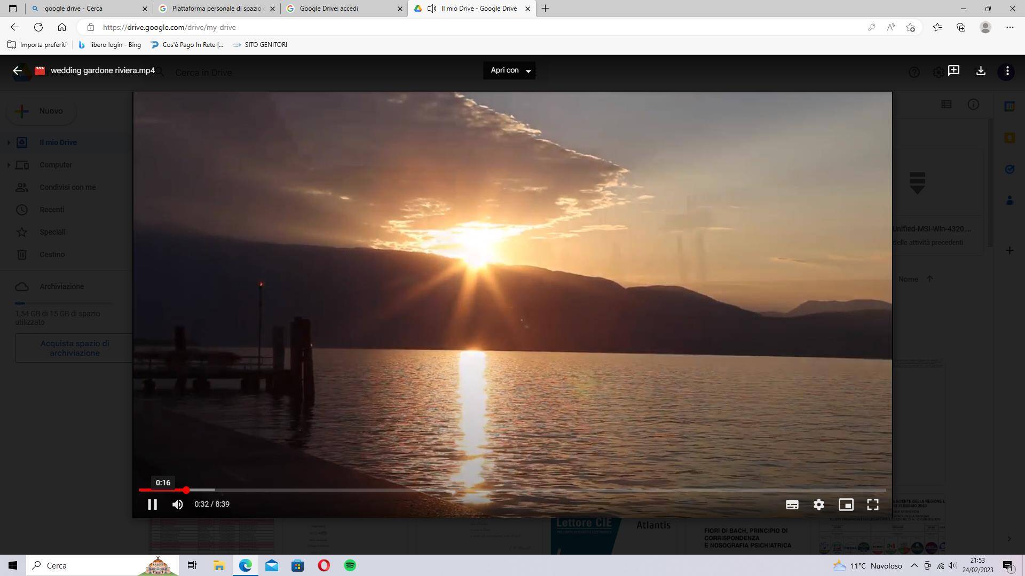
Task: Mute the video volume
Action: point(177,504)
